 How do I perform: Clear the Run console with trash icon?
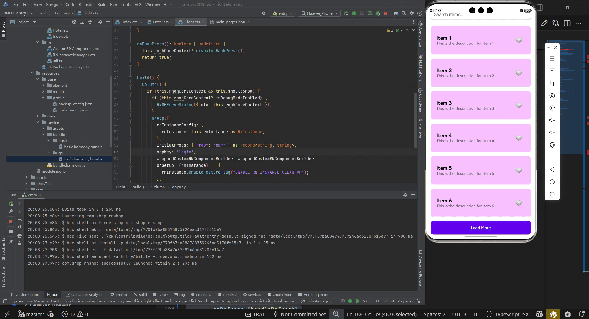pos(20,243)
